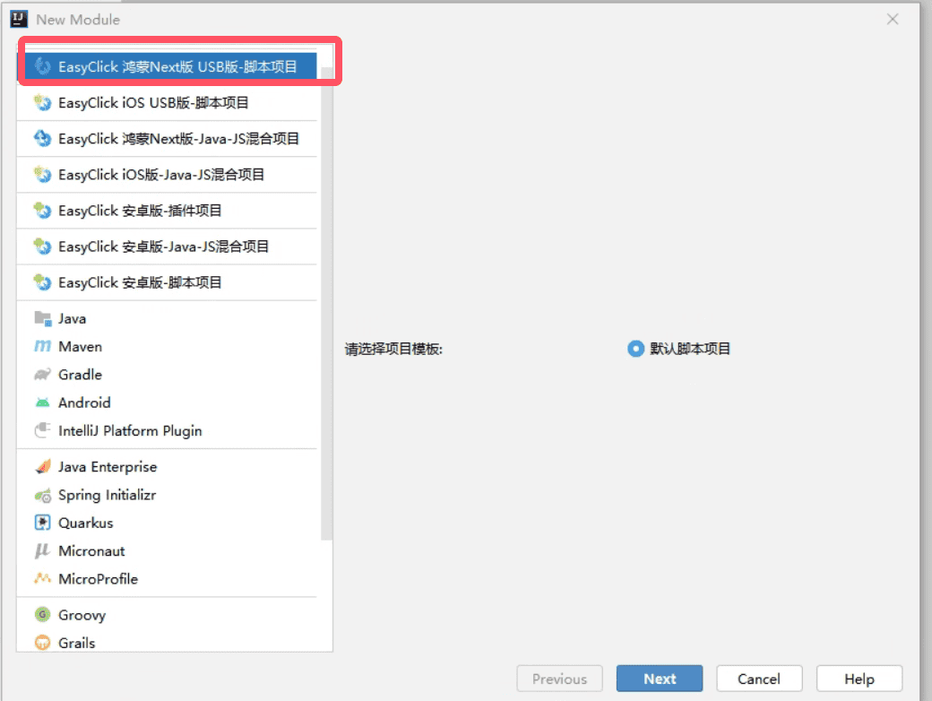The image size is (932, 701).
Task: Click the Android robot icon
Action: point(42,403)
